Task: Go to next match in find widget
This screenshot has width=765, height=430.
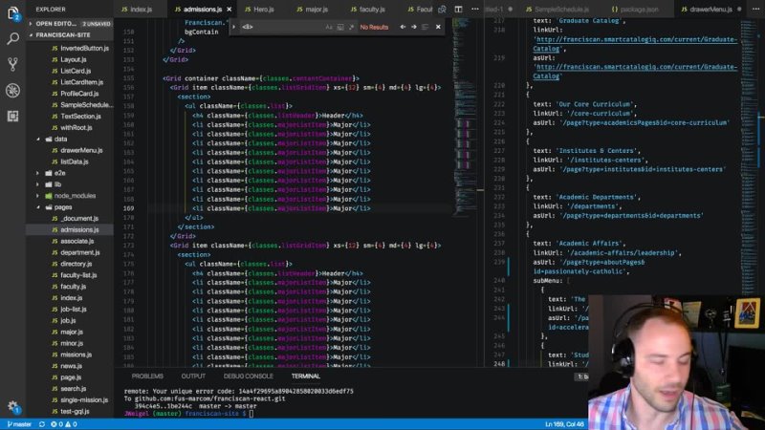Action: point(414,27)
